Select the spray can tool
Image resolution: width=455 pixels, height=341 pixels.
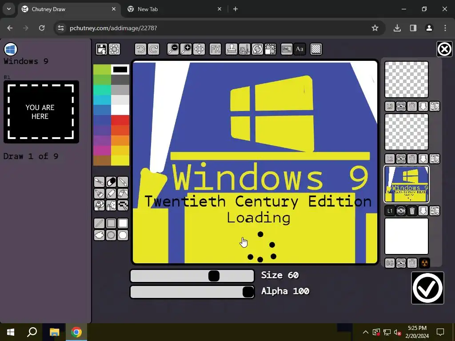pyautogui.click(x=111, y=205)
